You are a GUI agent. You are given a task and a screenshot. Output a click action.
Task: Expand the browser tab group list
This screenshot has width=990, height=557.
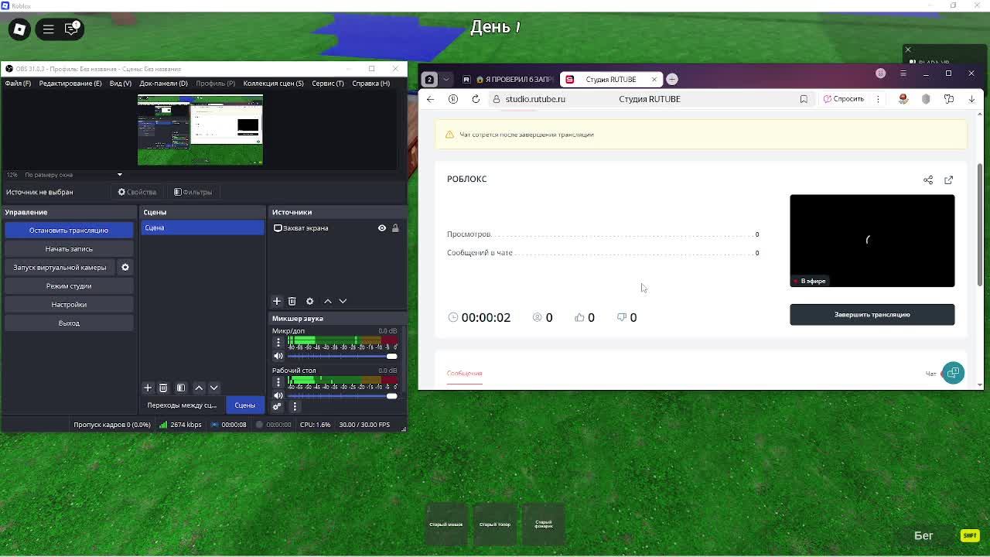[x=445, y=79]
